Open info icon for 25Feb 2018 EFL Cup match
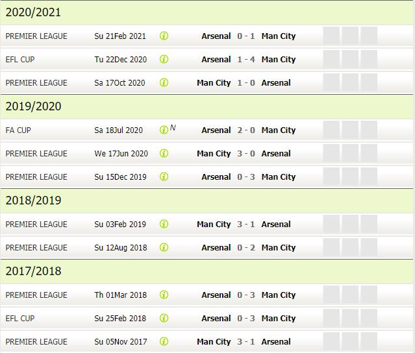415x353 pixels. pos(164,318)
